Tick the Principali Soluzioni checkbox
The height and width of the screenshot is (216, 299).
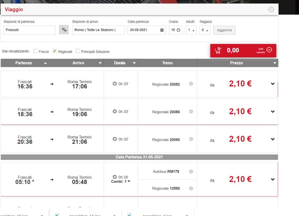coord(78,51)
